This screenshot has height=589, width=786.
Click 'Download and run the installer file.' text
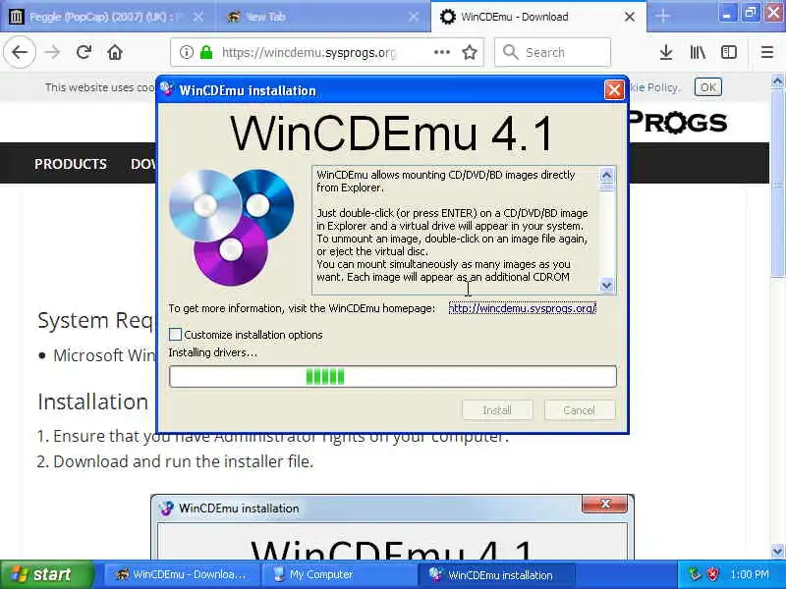pyautogui.click(x=183, y=461)
